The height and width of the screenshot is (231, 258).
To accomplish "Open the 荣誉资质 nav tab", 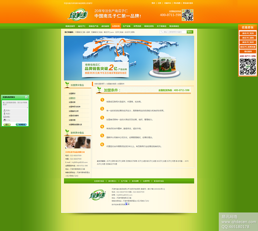I will pyautogui.click(x=137, y=26).
